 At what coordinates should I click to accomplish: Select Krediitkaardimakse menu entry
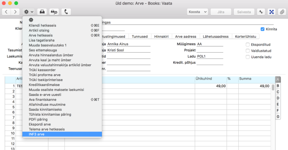click(x=62, y=85)
